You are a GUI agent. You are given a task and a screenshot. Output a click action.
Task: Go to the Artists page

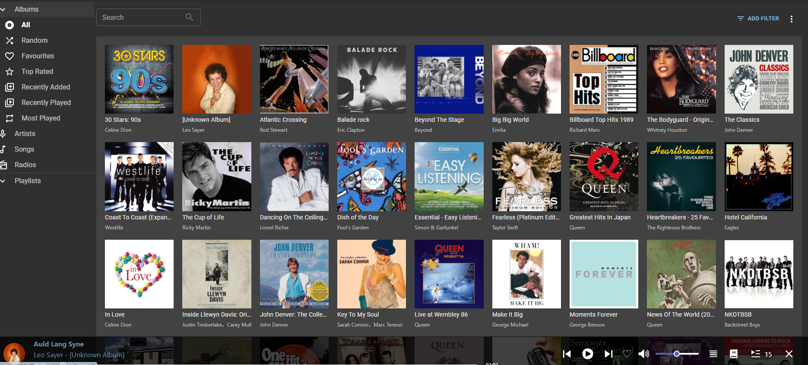[x=25, y=133]
